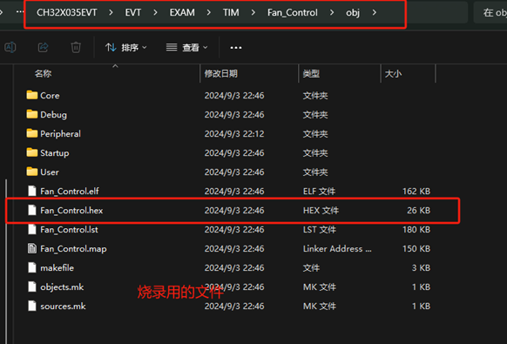Click the Fan_Control.elf file name
This screenshot has height=344, width=507.
[70, 191]
